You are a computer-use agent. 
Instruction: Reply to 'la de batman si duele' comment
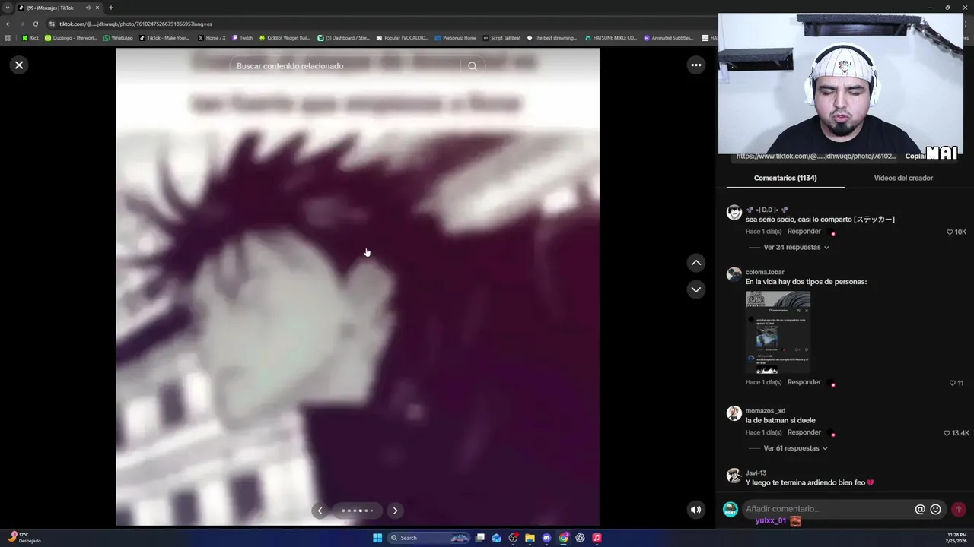coord(804,432)
